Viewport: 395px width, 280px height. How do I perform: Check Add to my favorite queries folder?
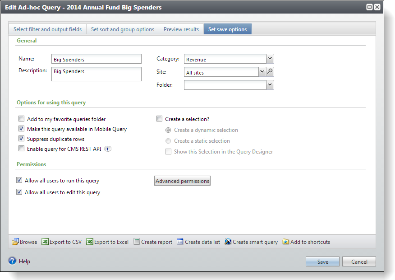pos(21,119)
